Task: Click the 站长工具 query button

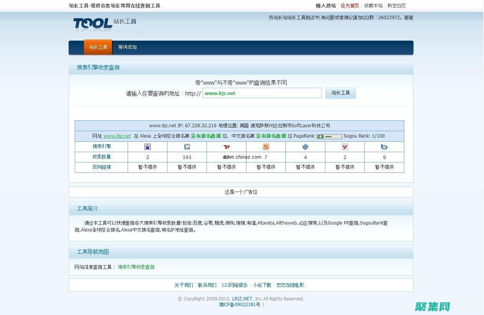Action: [340, 93]
